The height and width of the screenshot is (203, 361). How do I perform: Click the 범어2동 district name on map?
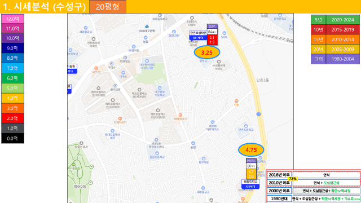80,187
